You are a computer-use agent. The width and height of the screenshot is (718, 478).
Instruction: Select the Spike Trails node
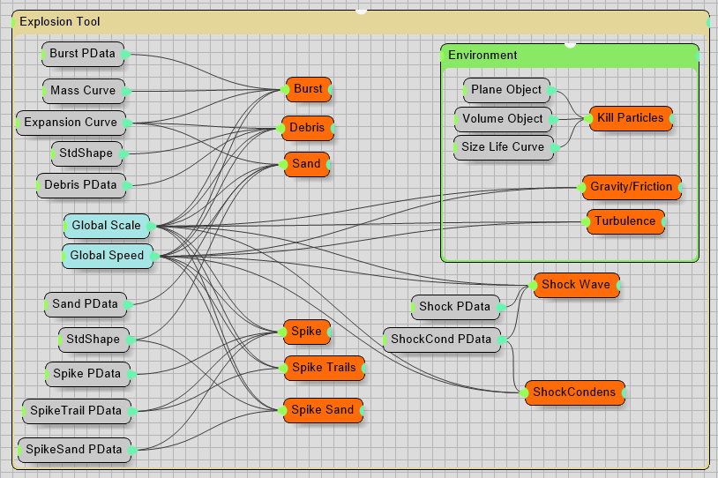point(323,368)
